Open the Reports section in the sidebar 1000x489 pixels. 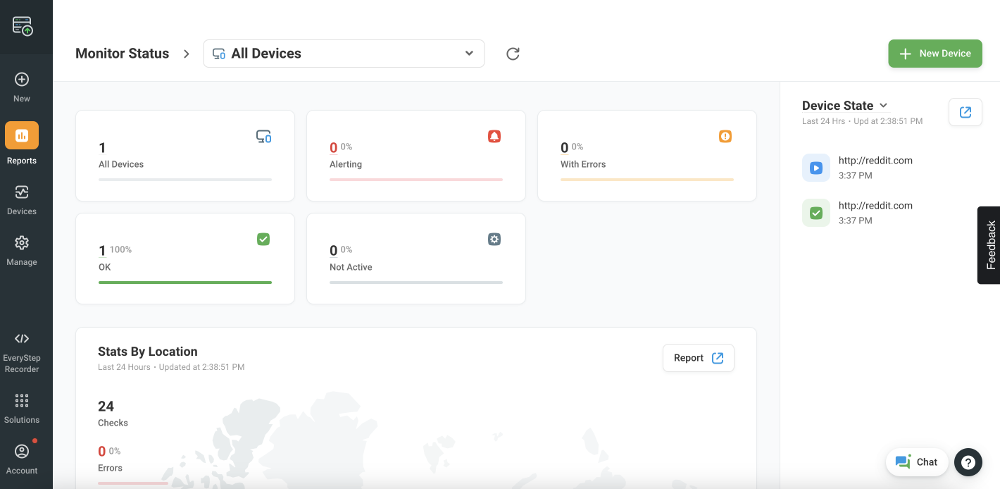pos(21,141)
